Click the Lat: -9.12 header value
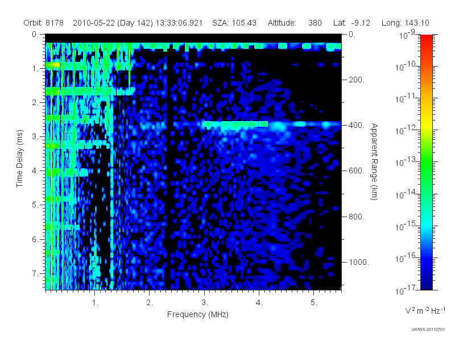The width and height of the screenshot is (455, 341). (x=351, y=23)
